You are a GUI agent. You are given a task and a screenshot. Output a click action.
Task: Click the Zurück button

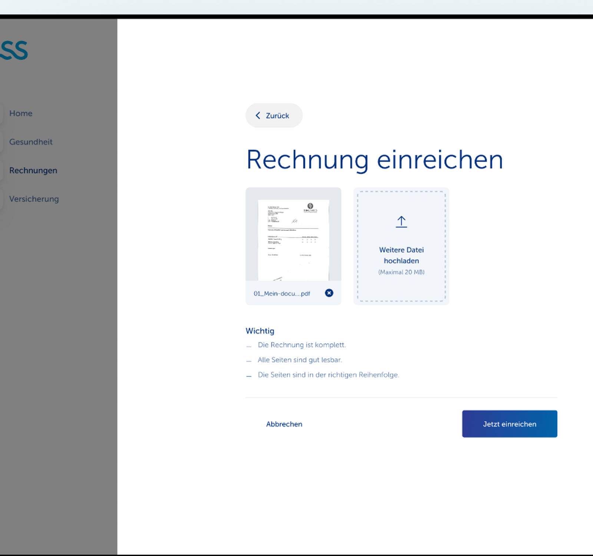pyautogui.click(x=274, y=115)
